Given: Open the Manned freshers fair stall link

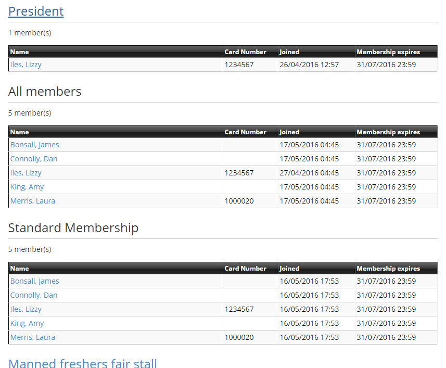Looking at the screenshot, I should [83, 363].
